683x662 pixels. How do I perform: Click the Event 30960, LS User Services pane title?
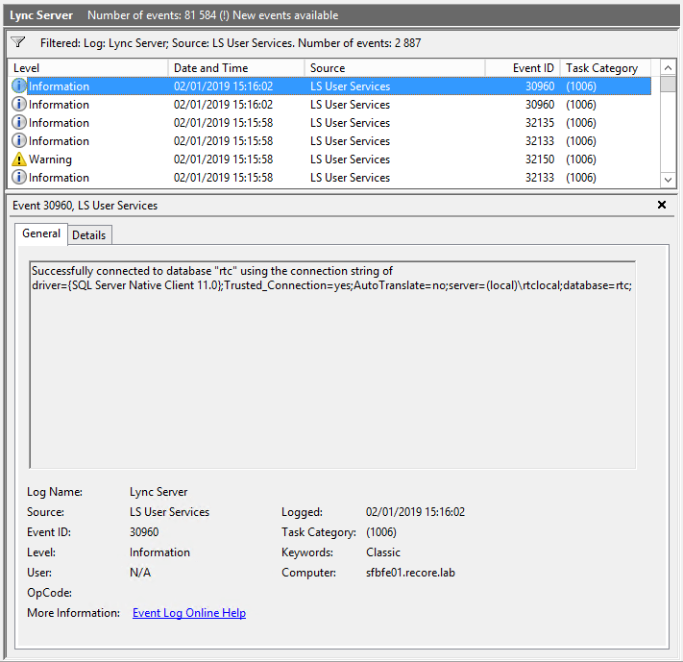click(x=85, y=206)
